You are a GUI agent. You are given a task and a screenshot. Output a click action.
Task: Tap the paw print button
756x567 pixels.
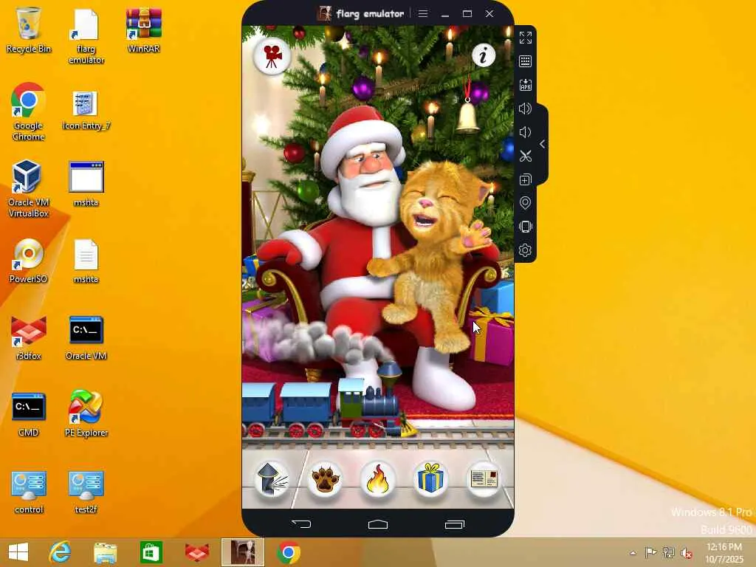tap(325, 479)
